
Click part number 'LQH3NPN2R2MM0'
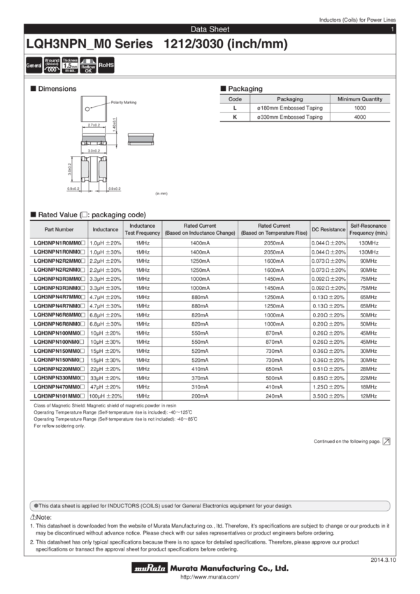tap(59, 261)
